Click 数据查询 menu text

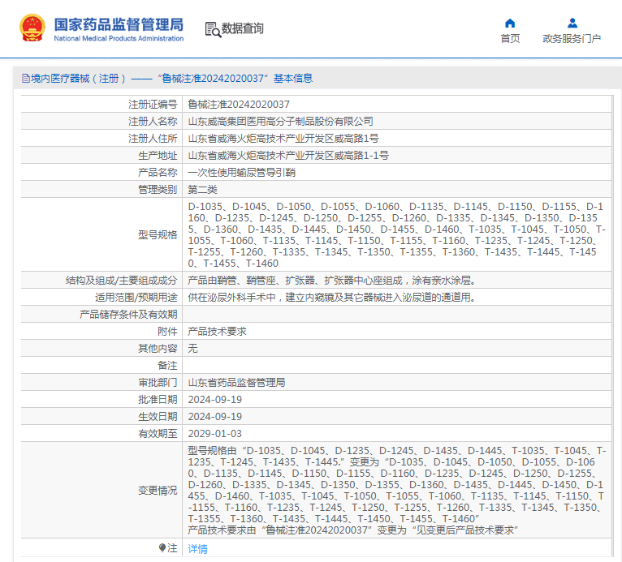coord(243,29)
